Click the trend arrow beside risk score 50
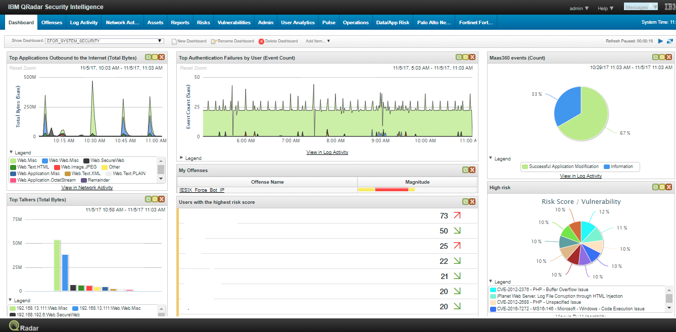 [x=457, y=231]
